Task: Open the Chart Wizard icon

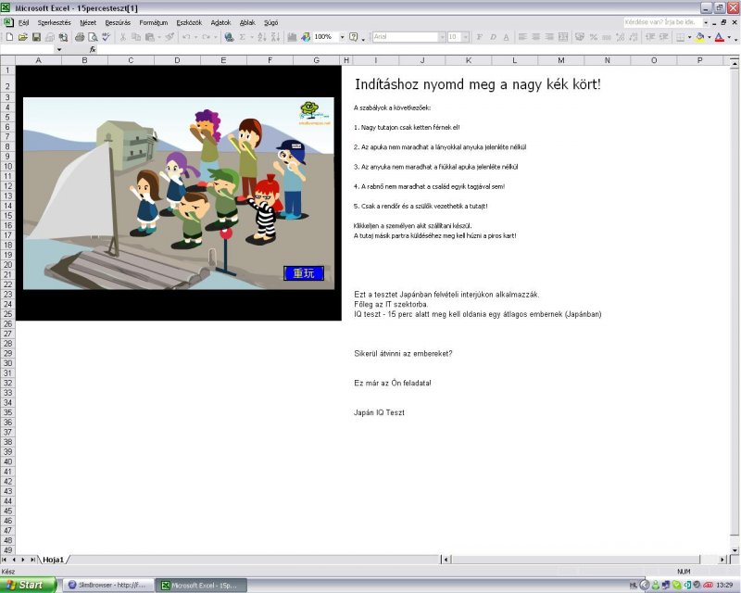Action: [x=292, y=37]
